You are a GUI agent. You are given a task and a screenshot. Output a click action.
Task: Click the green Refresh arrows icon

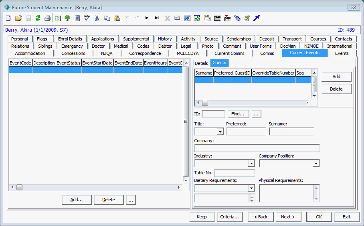[38, 18]
